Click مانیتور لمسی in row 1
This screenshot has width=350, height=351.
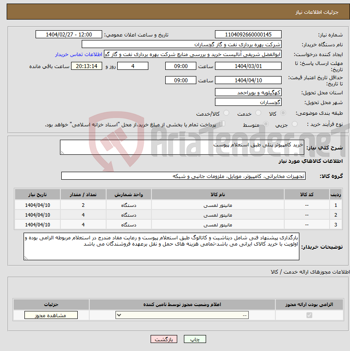(218, 205)
